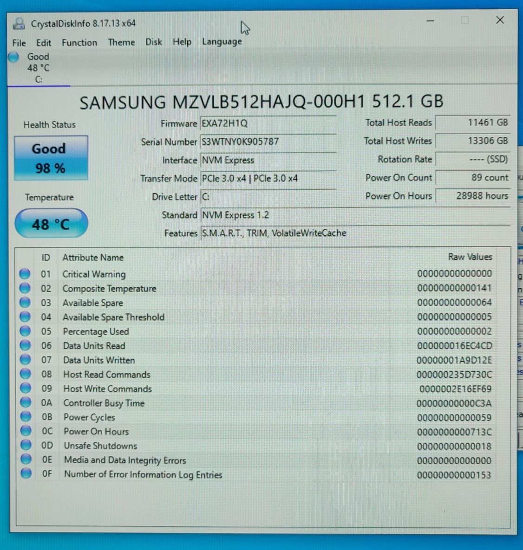Click the status orb for Percentage Used
523x550 pixels.
click(25, 331)
